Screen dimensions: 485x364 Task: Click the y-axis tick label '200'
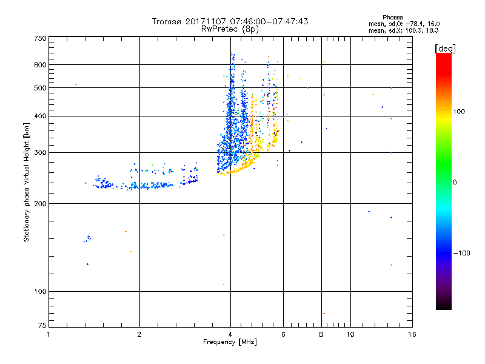point(41,204)
